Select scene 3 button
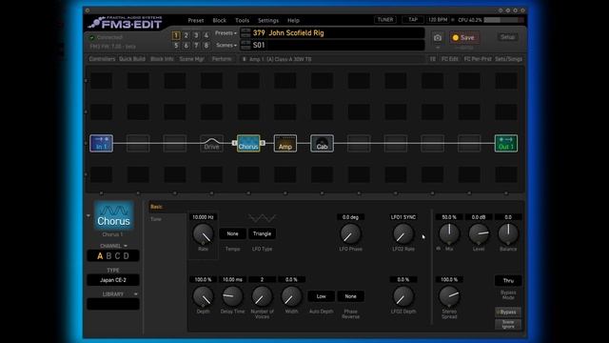This screenshot has height=343, width=609. pyautogui.click(x=196, y=35)
